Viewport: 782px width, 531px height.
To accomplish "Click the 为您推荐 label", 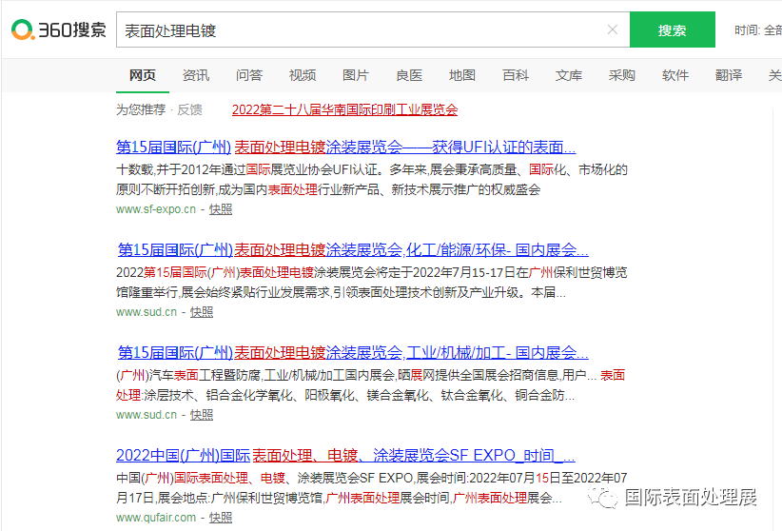I will (x=141, y=109).
